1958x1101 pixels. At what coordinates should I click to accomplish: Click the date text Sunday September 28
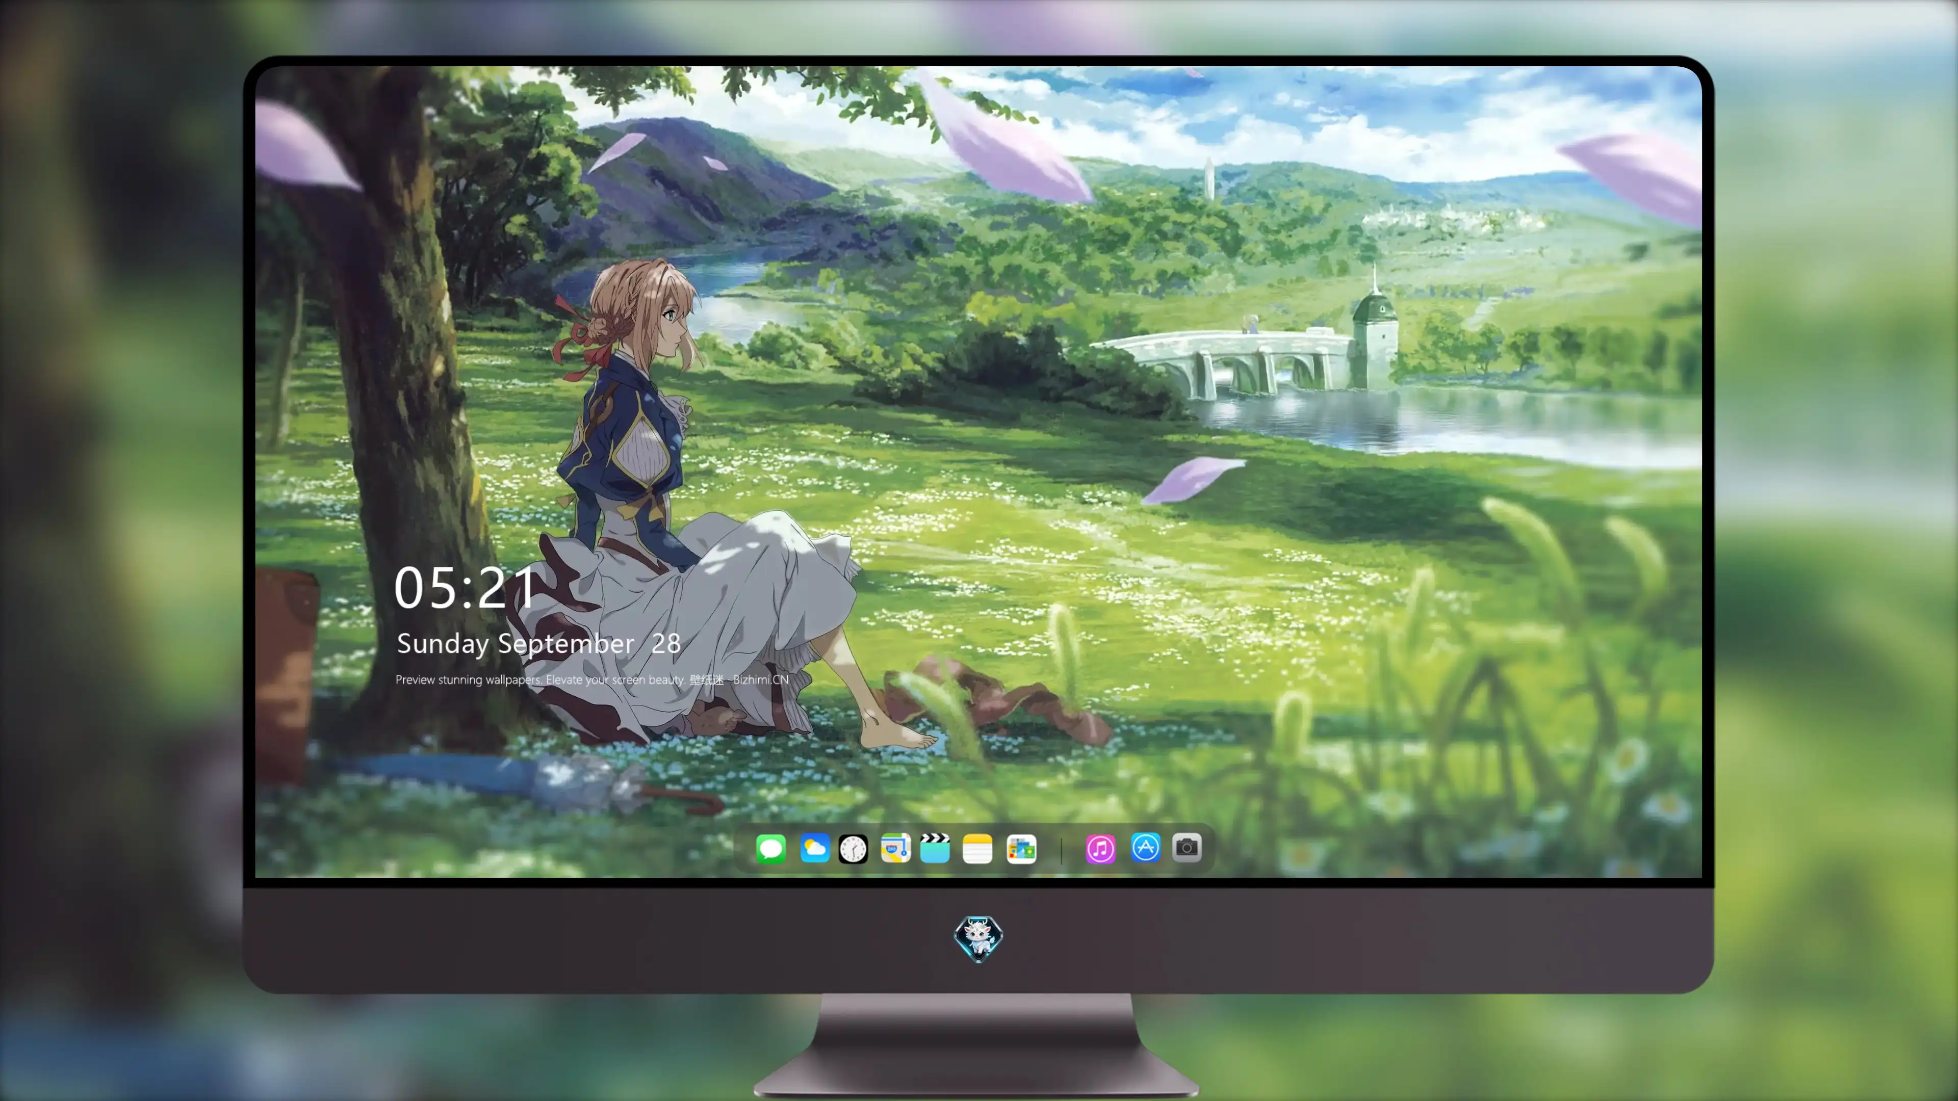538,644
